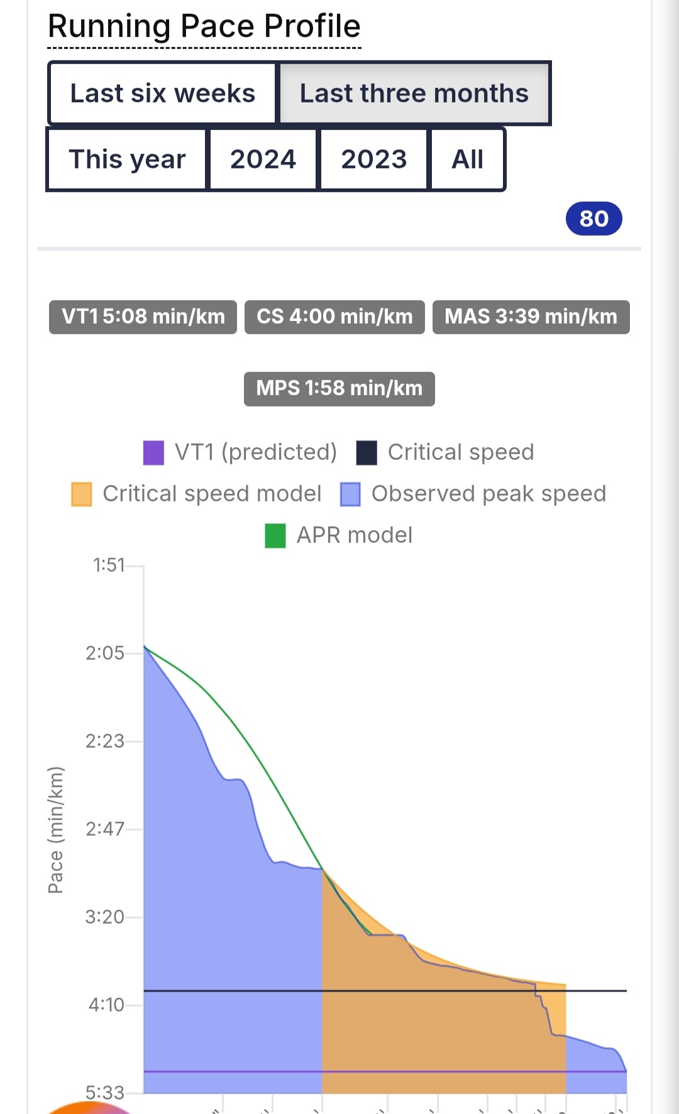The height and width of the screenshot is (1114, 679).
Task: Toggle the dark Critical speed legend swatch
Action: 367,452
